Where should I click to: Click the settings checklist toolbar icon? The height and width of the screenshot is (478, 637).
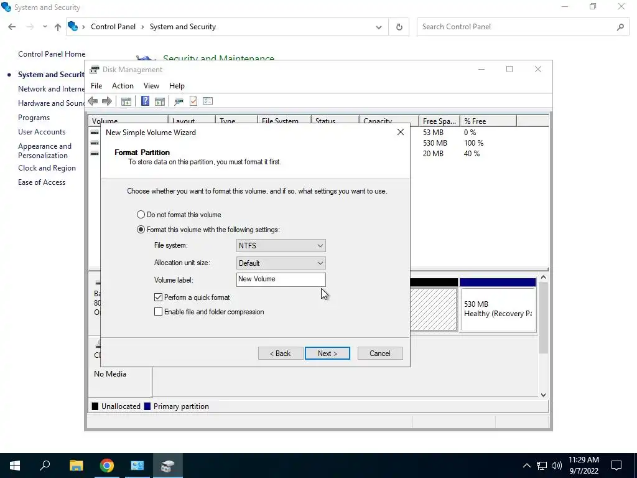point(208,101)
